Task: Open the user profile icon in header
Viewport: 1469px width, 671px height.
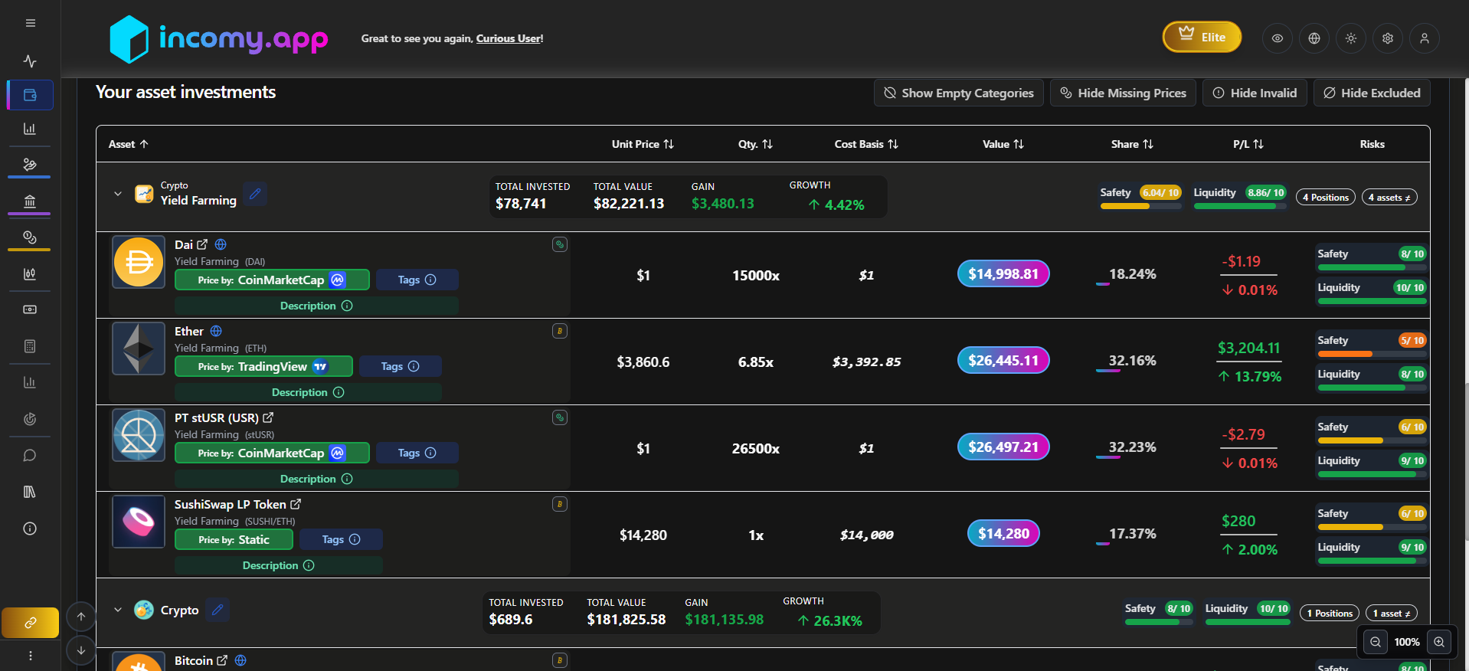Action: tap(1425, 38)
